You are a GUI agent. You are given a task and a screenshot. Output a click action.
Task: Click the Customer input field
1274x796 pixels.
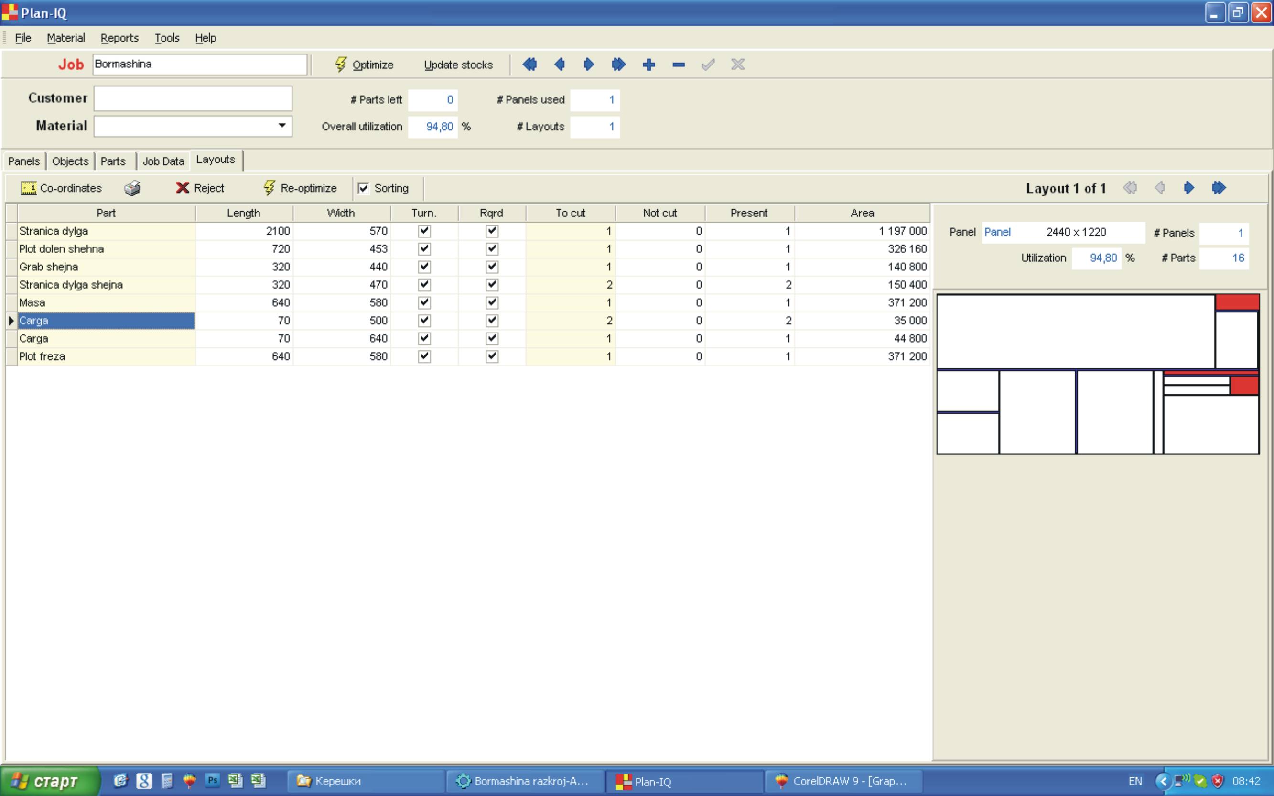click(x=193, y=98)
